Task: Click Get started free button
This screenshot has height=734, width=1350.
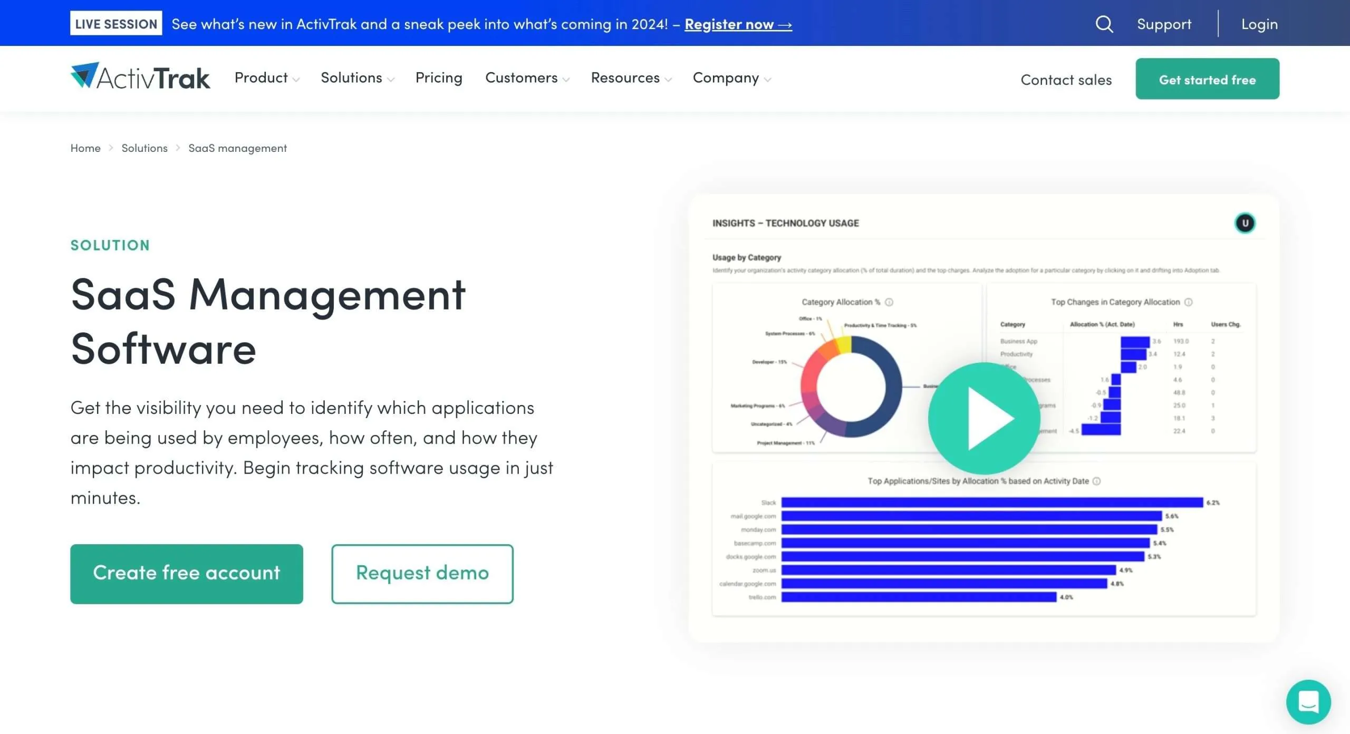Action: click(1207, 79)
